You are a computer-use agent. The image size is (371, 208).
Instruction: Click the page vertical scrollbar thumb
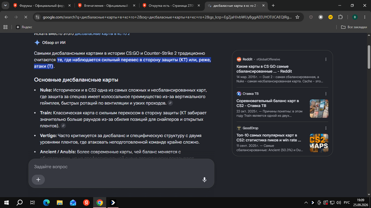[x=369, y=57]
